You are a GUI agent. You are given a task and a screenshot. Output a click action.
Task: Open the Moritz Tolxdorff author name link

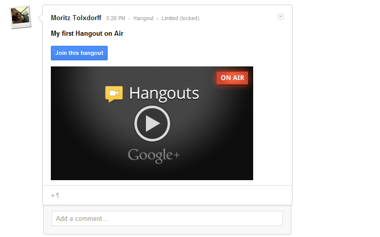pos(76,18)
